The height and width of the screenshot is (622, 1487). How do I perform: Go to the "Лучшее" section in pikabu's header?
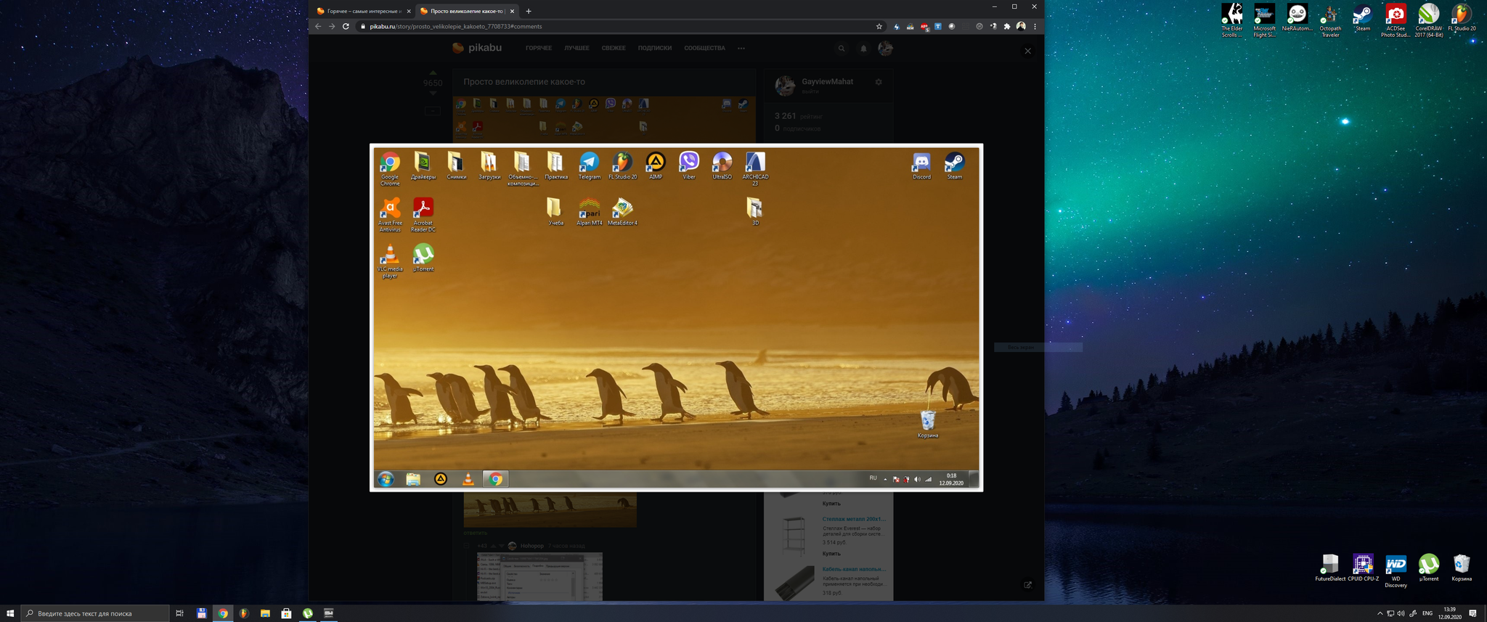(x=577, y=49)
